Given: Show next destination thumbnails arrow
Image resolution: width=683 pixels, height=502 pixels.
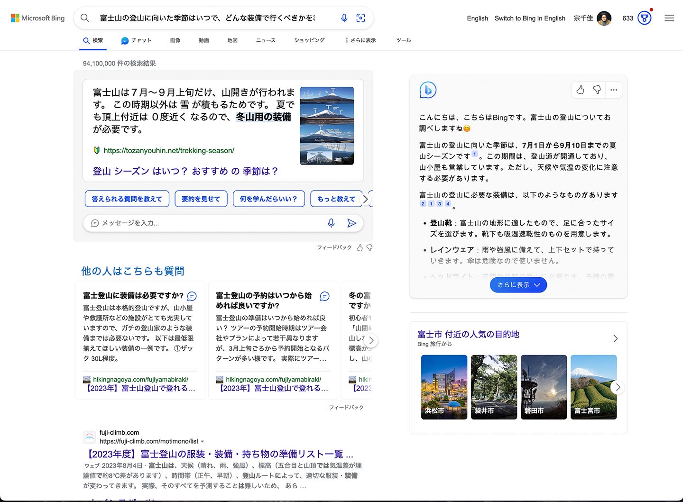Looking at the screenshot, I should coord(617,387).
